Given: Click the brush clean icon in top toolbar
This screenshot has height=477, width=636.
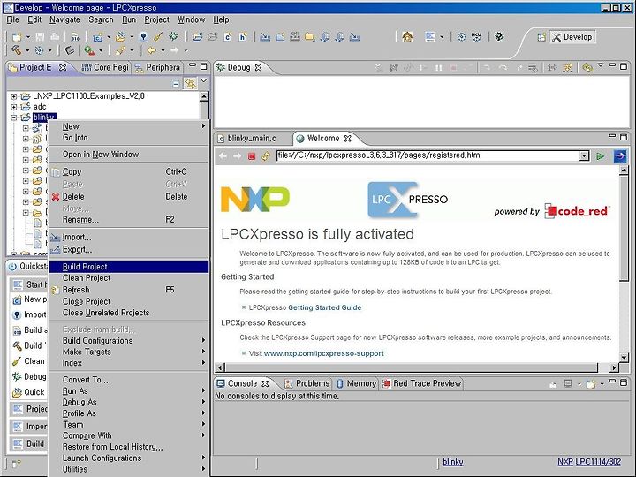Looking at the screenshot, I should [158, 37].
